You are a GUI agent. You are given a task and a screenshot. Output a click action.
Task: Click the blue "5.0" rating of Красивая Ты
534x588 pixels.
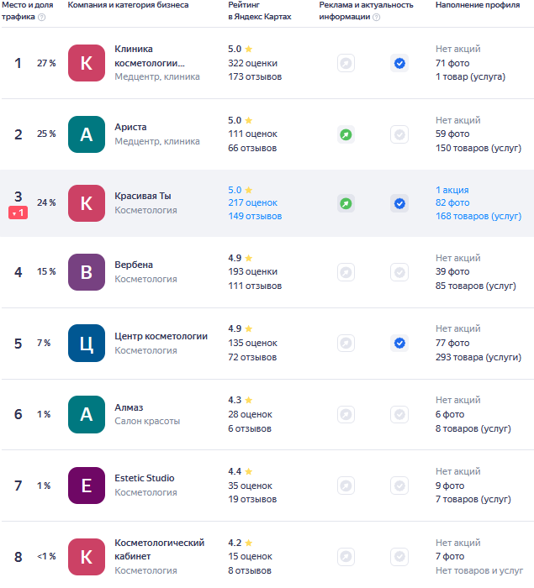pos(235,190)
